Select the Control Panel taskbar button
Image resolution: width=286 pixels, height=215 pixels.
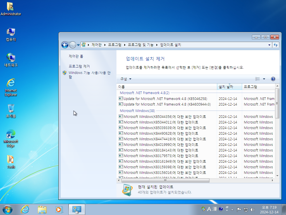click(x=77, y=209)
